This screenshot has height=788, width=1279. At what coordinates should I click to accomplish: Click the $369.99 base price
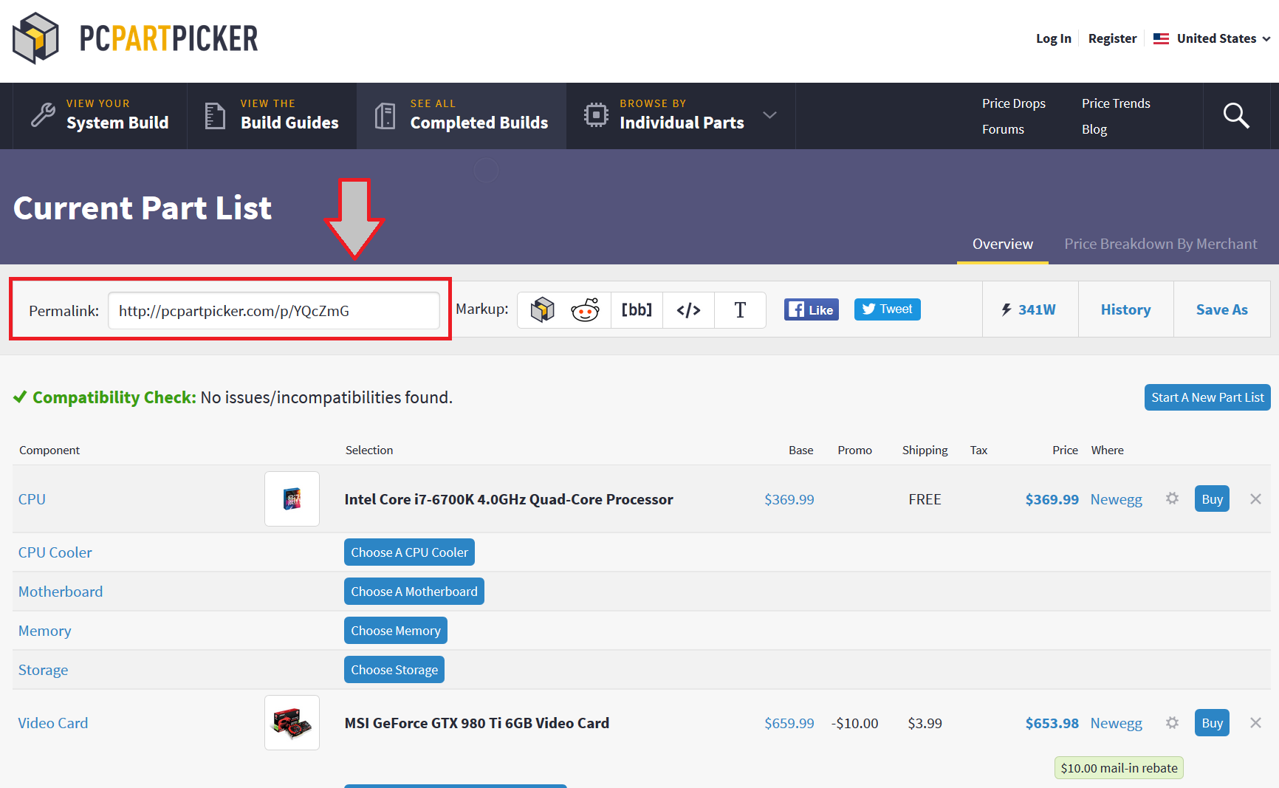click(789, 499)
